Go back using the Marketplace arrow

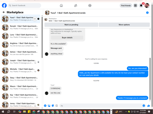click(4, 12)
